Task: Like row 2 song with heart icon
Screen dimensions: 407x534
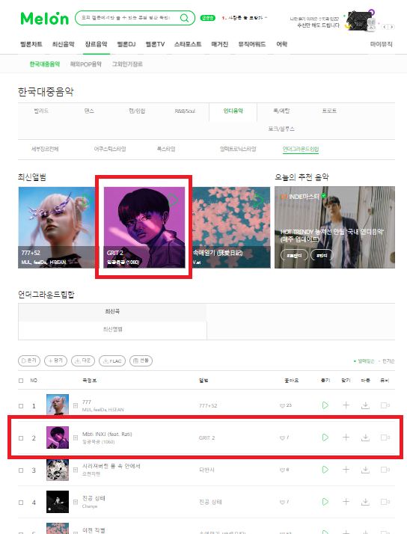Action: point(282,438)
